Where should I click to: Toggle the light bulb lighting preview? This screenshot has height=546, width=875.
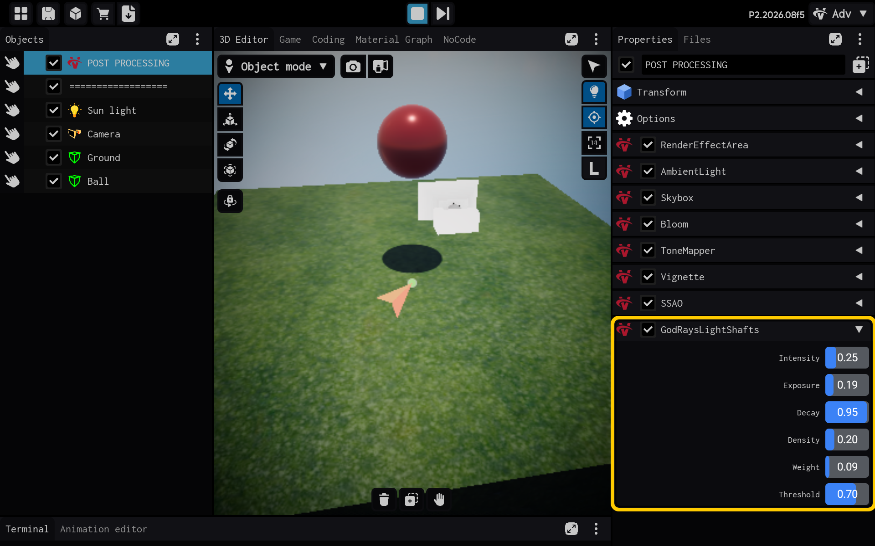[x=594, y=92]
